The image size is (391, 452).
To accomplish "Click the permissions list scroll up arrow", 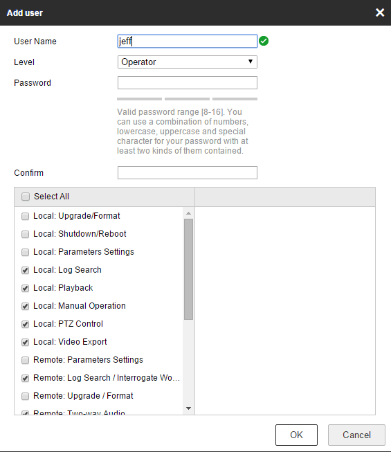I will [188, 213].
